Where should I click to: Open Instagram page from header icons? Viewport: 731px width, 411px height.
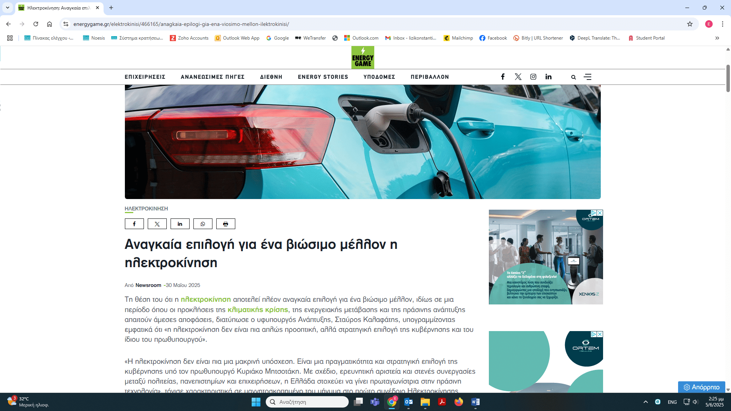(533, 77)
